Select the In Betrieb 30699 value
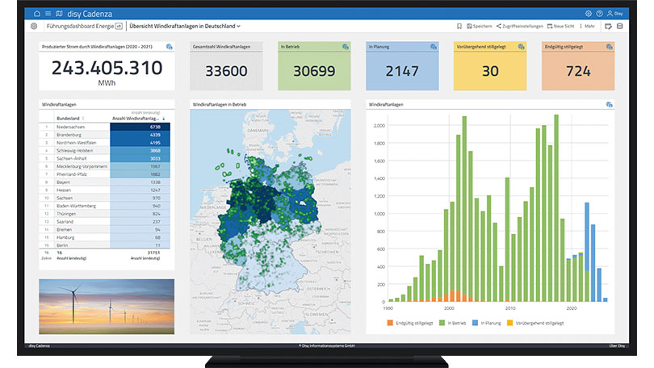This screenshot has height=368, width=654. pyautogui.click(x=314, y=71)
